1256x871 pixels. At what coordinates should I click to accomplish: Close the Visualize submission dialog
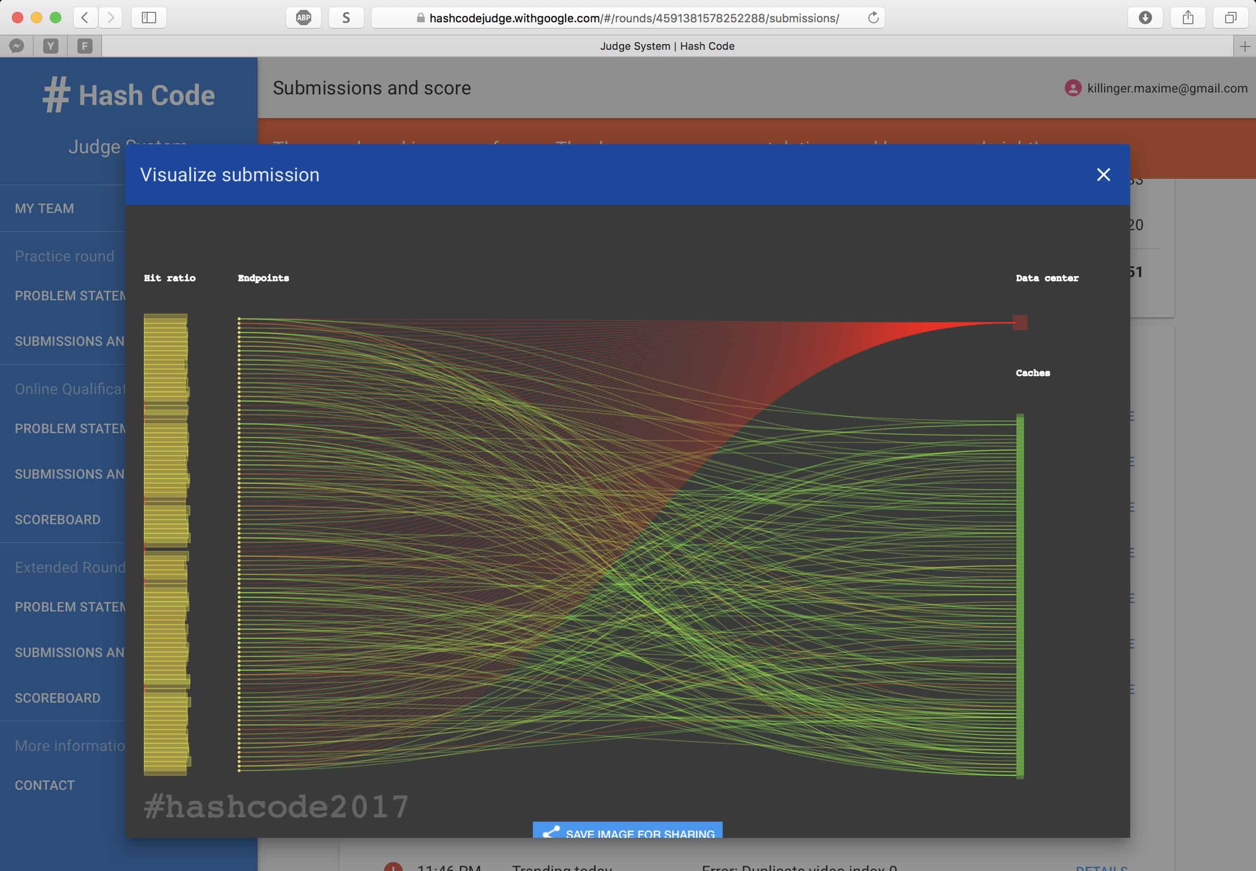point(1103,175)
